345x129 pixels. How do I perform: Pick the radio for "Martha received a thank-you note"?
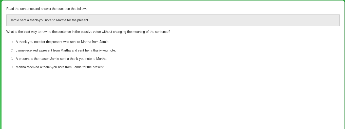point(12,67)
